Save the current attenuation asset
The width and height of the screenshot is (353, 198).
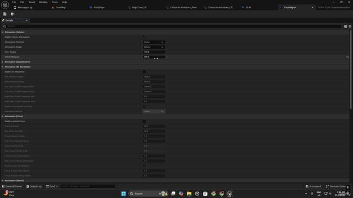coord(5,14)
